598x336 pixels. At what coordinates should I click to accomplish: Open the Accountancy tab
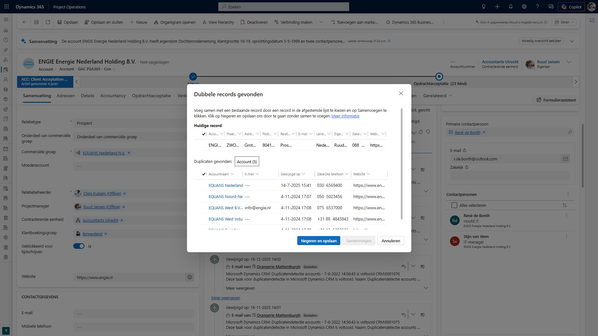click(x=113, y=96)
